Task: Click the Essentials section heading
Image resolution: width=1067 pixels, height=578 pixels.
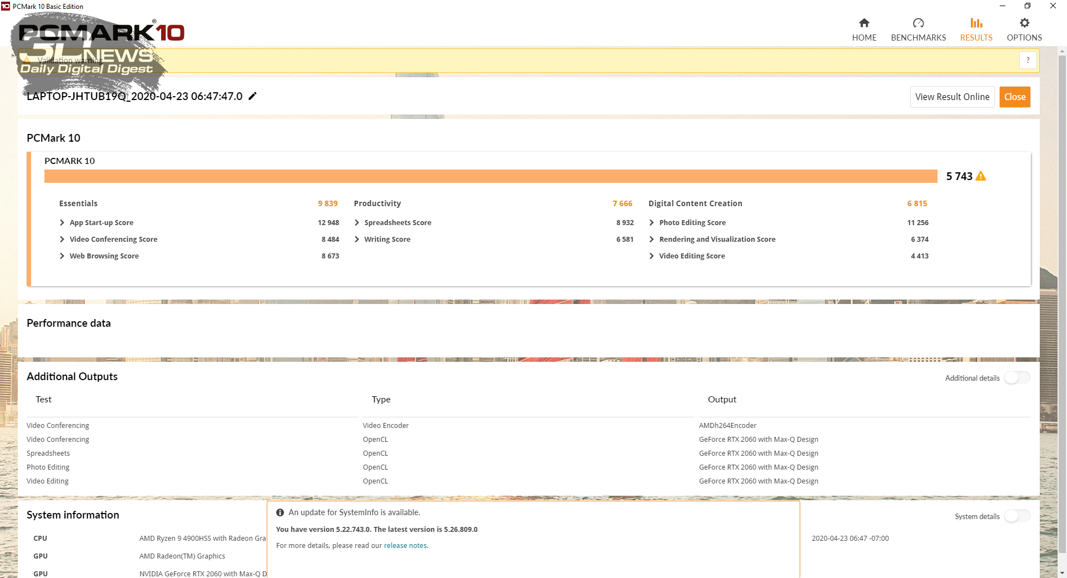Action: pyautogui.click(x=78, y=204)
